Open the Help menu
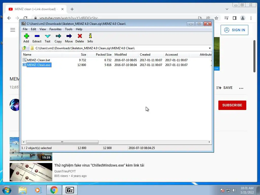 79,29
